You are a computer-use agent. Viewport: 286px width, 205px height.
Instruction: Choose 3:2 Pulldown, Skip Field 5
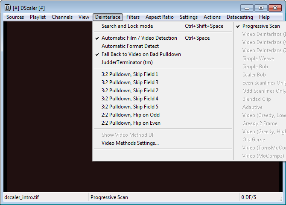pyautogui.click(x=163, y=107)
